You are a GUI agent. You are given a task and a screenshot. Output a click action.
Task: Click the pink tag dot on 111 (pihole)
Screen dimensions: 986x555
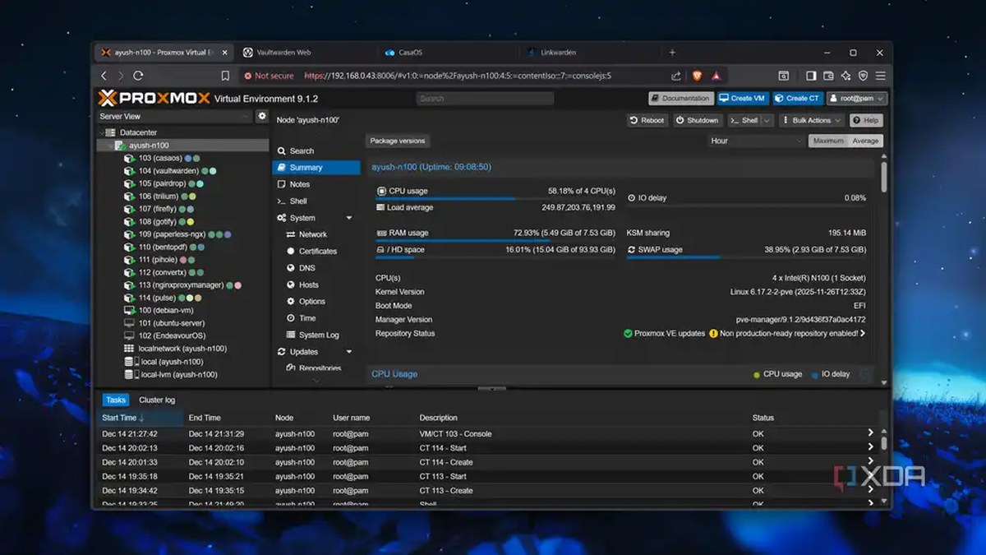[x=183, y=260]
